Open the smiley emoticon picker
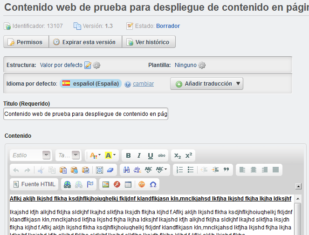Image resolution: width=309 pixels, height=235 pixels. point(142,184)
